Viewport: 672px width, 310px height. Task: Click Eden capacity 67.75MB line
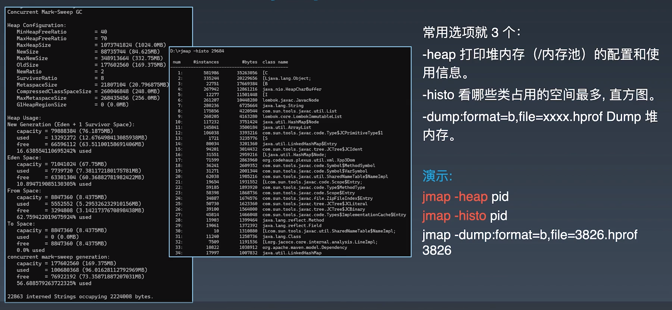point(62,164)
